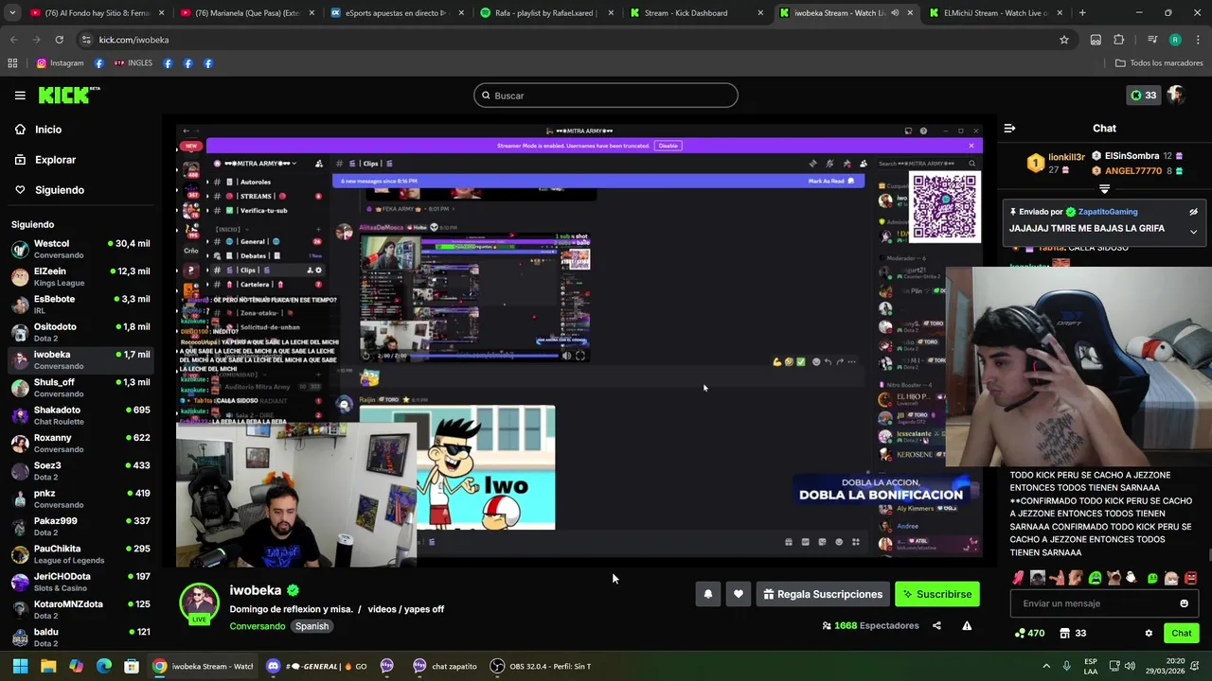Open Inicio in the sidebar
This screenshot has height=681, width=1212.
[38, 130]
